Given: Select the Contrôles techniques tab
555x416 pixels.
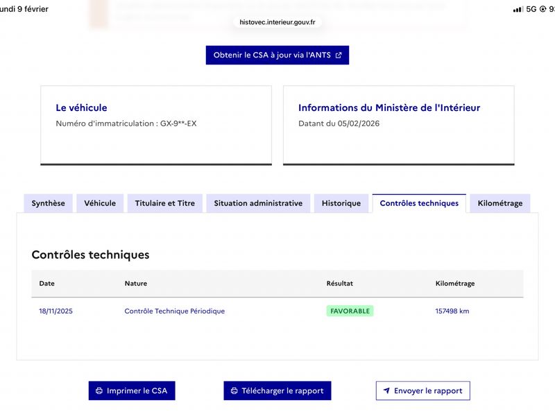Looking at the screenshot, I should [419, 203].
